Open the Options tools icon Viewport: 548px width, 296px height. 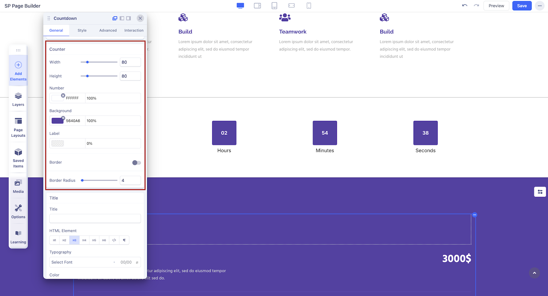click(18, 211)
